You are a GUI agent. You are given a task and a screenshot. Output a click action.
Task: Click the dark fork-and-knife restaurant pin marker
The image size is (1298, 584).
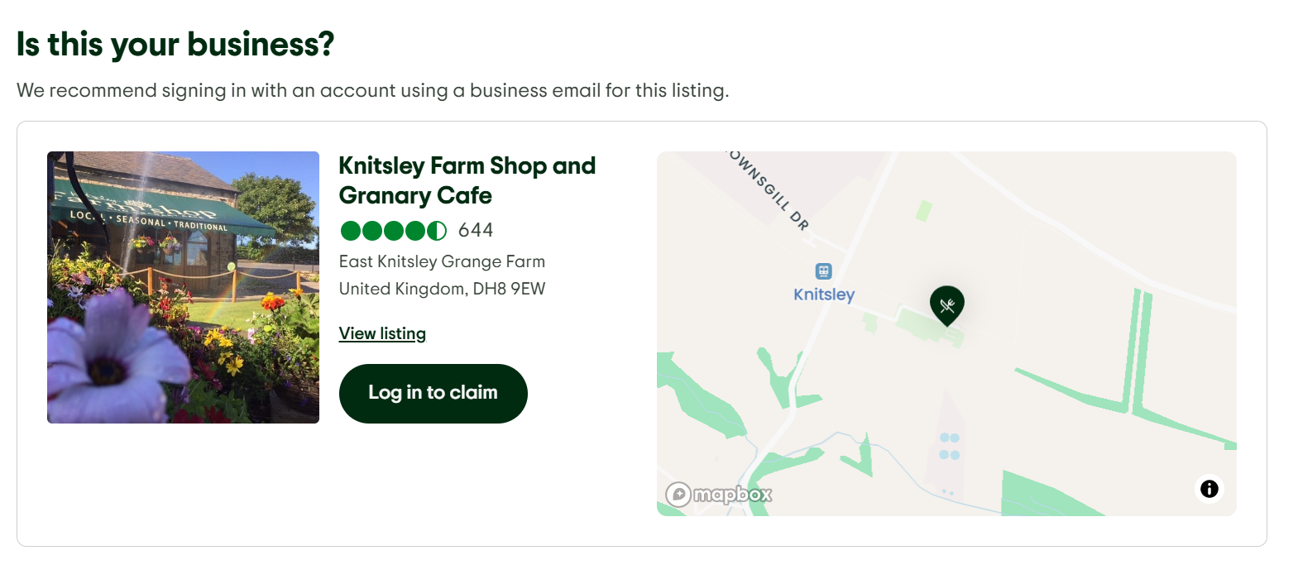point(947,304)
